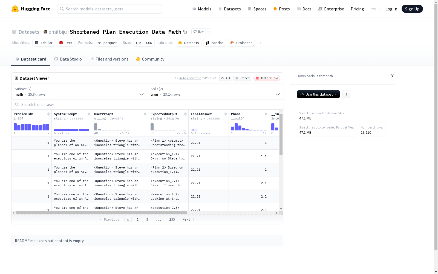
Task: Select the parquet format tag
Action: 107,43
